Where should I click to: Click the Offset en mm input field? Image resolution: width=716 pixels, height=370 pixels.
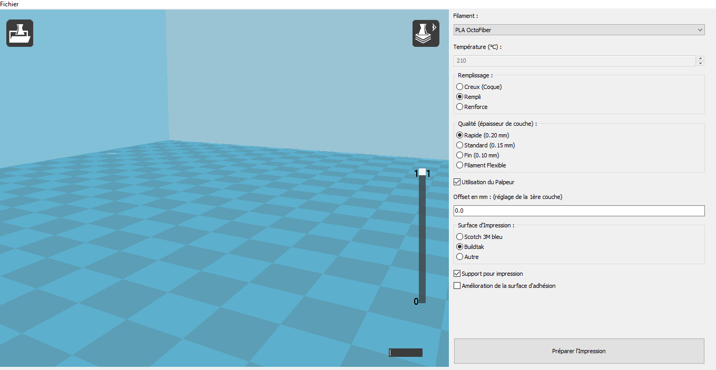(579, 211)
